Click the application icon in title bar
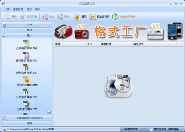Screen dimensions: 185x132 click(3, 4)
